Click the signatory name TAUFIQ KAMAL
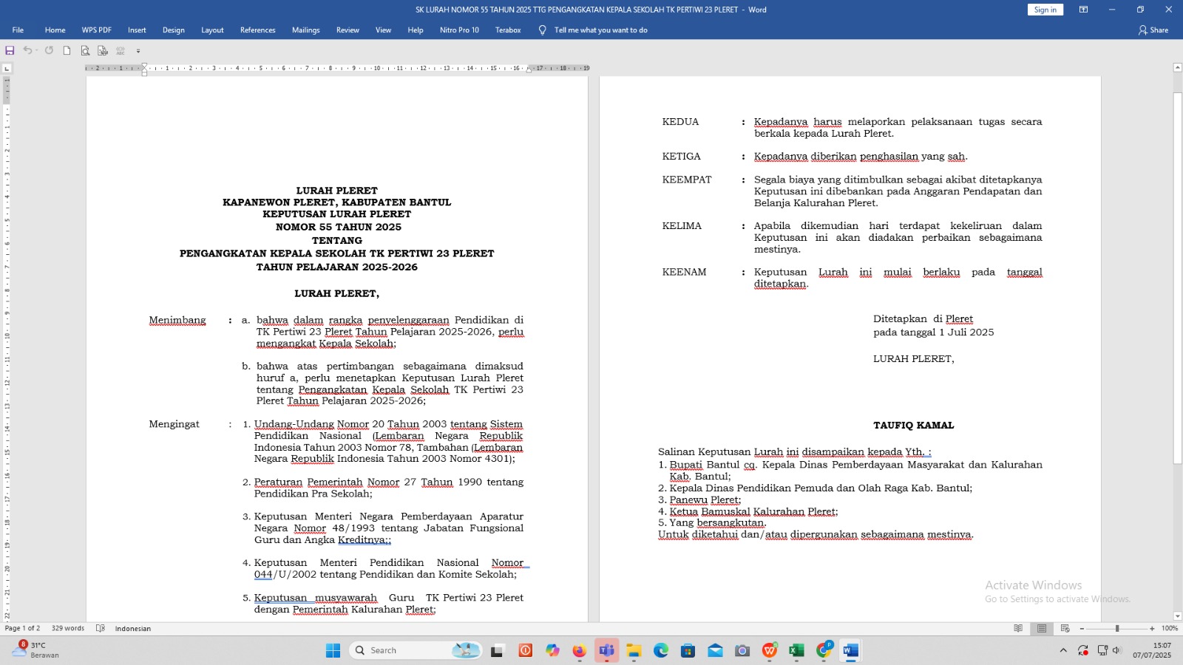Image resolution: width=1183 pixels, height=665 pixels. tap(914, 425)
